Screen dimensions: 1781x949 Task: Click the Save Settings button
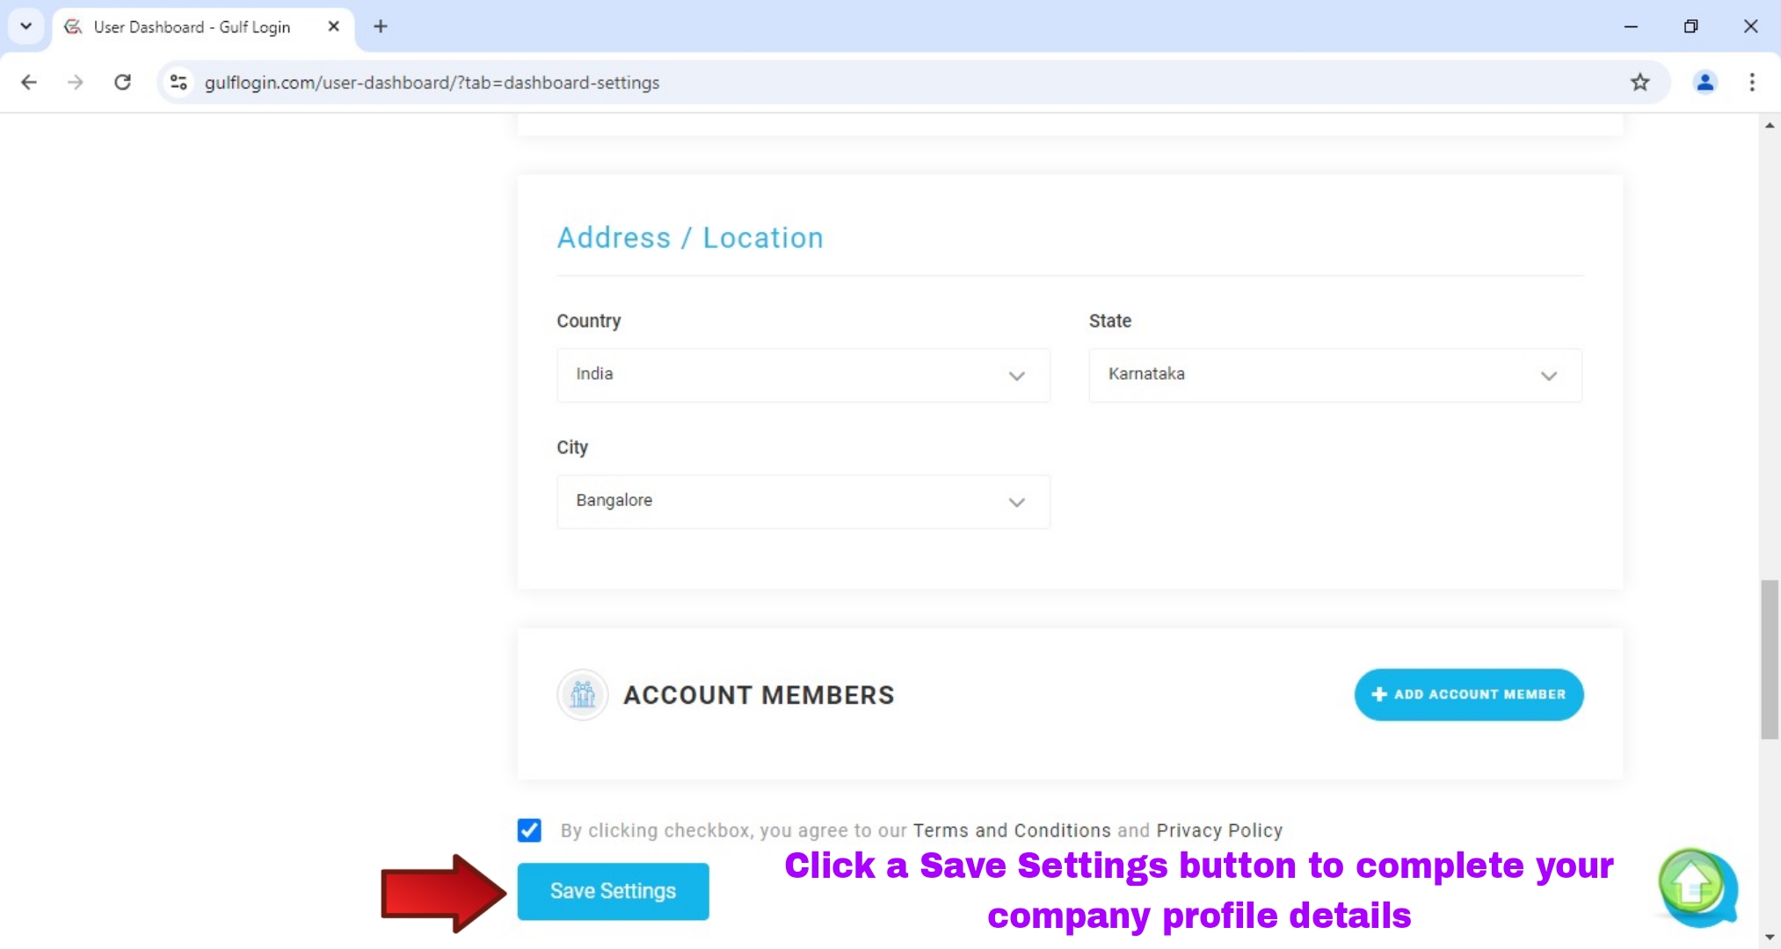pos(613,890)
